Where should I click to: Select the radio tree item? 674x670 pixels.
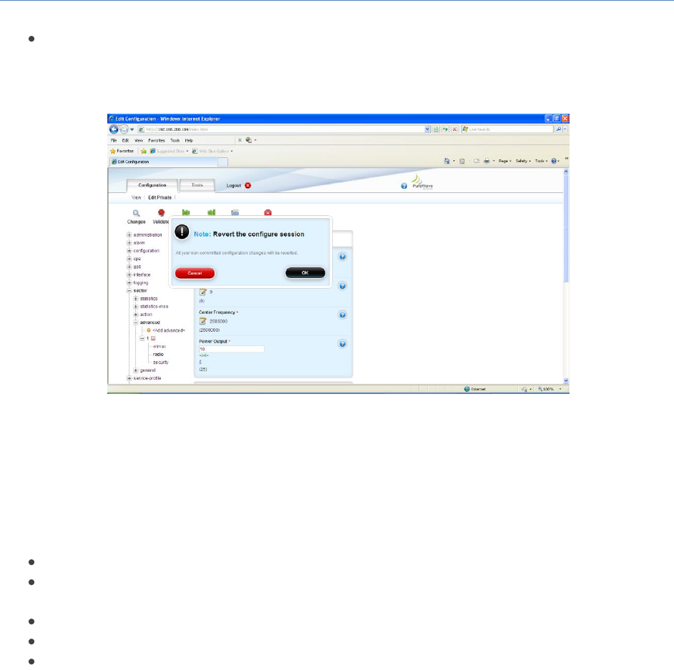tap(157, 355)
